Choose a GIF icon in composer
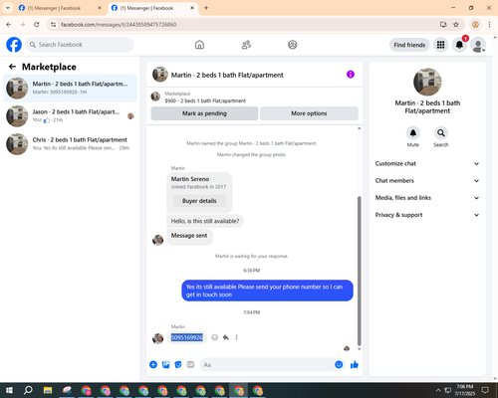Image resolution: width=498 pixels, height=398 pixels. click(190, 365)
